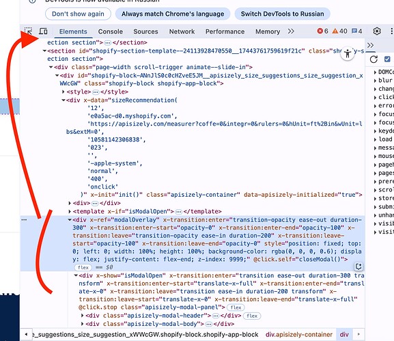The height and width of the screenshot is (341, 394).
Task: Expand the collapsed div below apisizely-container
Action: click(70, 203)
